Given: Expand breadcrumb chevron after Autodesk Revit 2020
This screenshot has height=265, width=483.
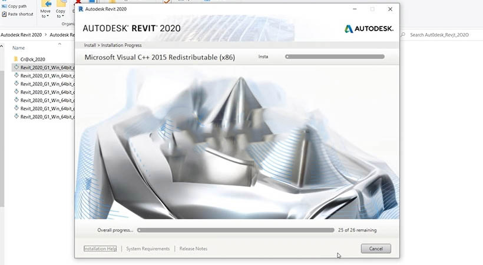Looking at the screenshot, I should (45, 35).
